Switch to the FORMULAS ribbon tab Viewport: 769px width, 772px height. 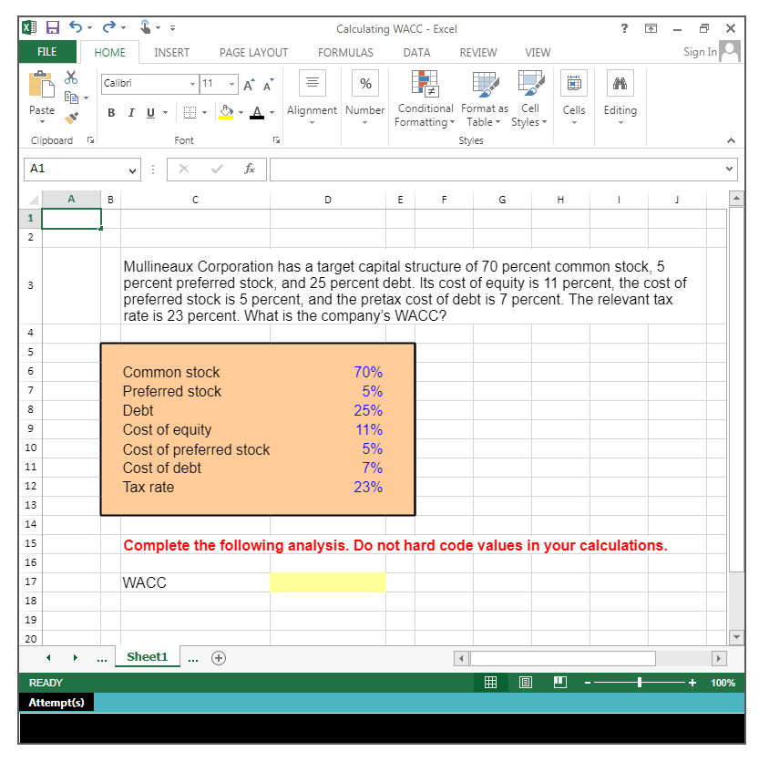[x=345, y=52]
